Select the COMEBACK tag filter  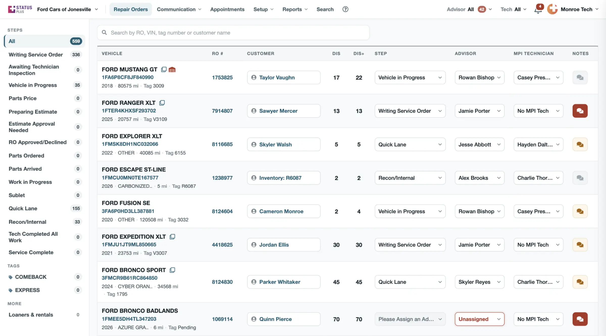click(x=44, y=277)
